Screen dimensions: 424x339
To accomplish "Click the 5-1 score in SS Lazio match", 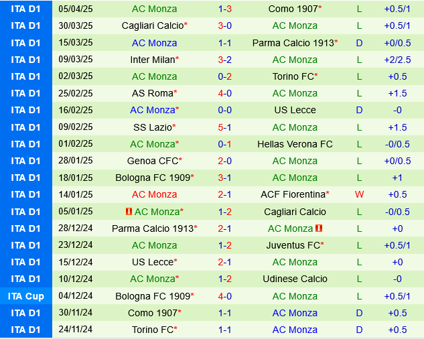I will pos(224,127).
